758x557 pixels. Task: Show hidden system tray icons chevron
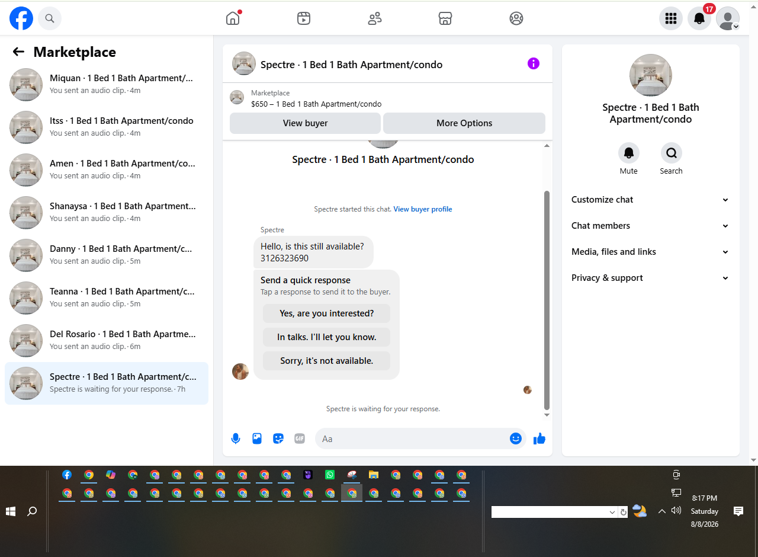click(662, 511)
